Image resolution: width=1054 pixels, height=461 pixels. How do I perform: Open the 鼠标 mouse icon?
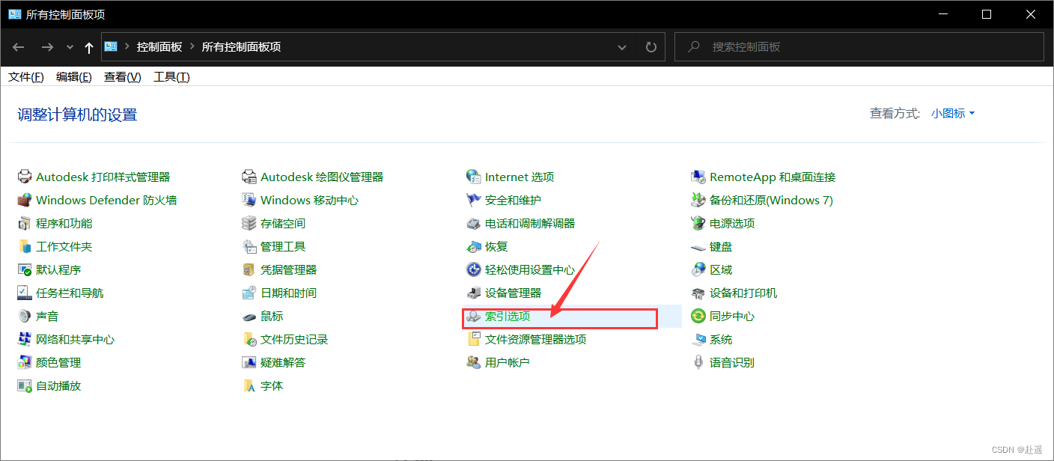tap(249, 317)
